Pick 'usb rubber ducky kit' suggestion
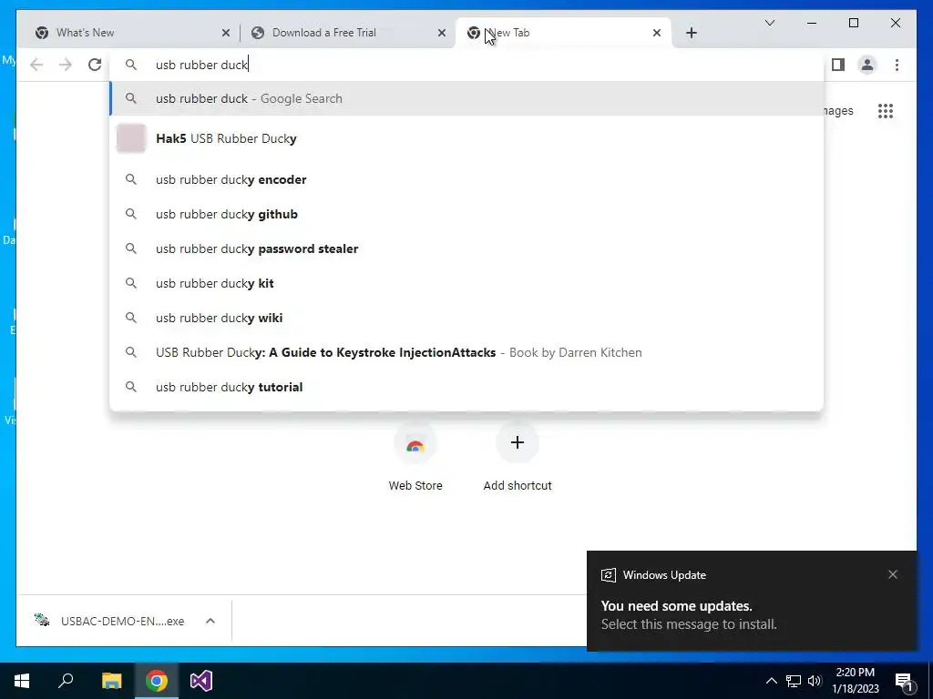Viewport: 933px width, 699px height. click(466, 283)
